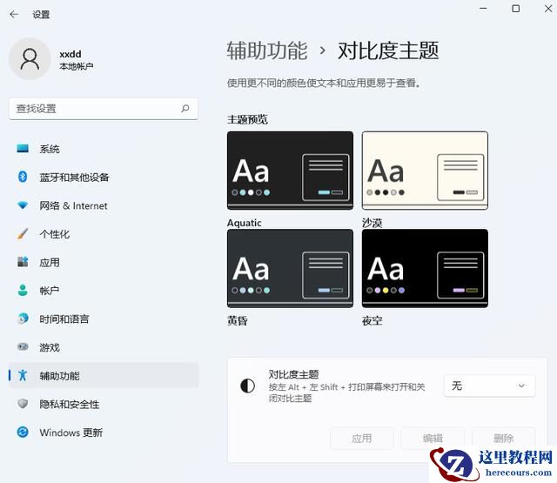The width and height of the screenshot is (557, 483).
Task: Click the half-filled contrast circle icon
Action: pyautogui.click(x=247, y=386)
